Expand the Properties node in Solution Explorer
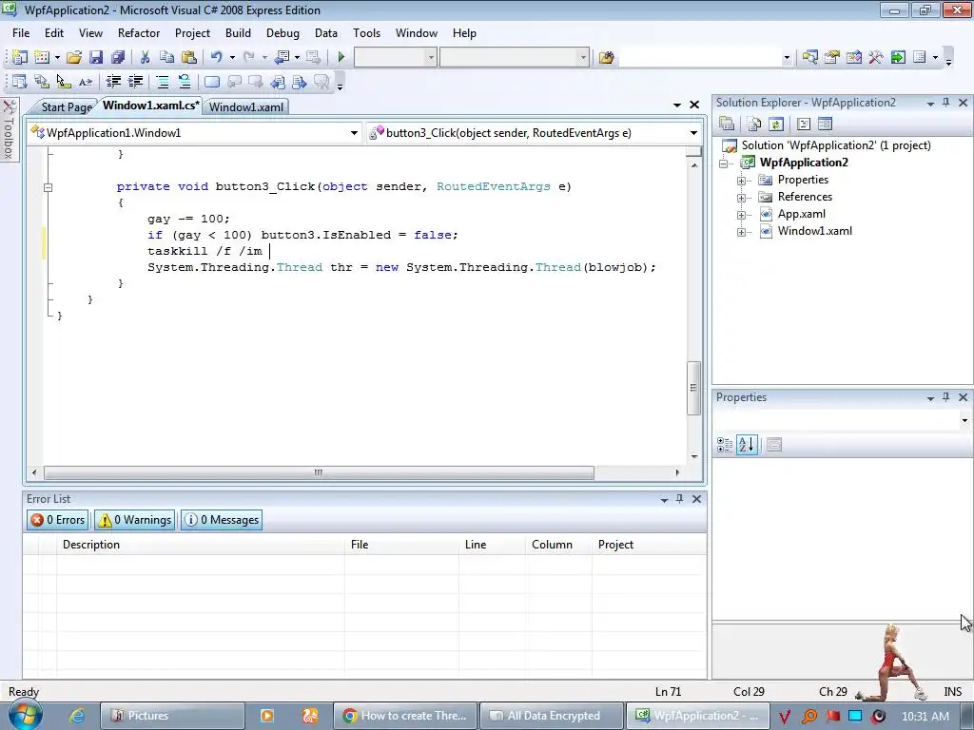 (741, 181)
